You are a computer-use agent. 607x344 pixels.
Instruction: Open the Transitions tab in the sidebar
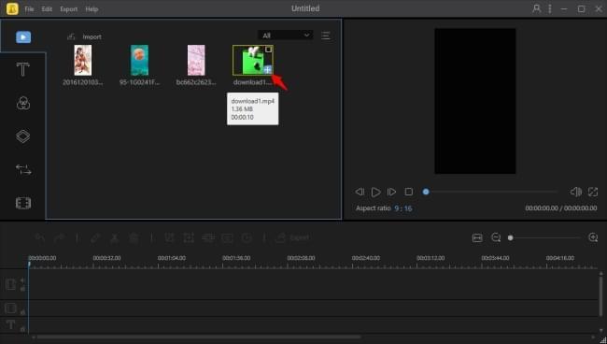(x=23, y=170)
